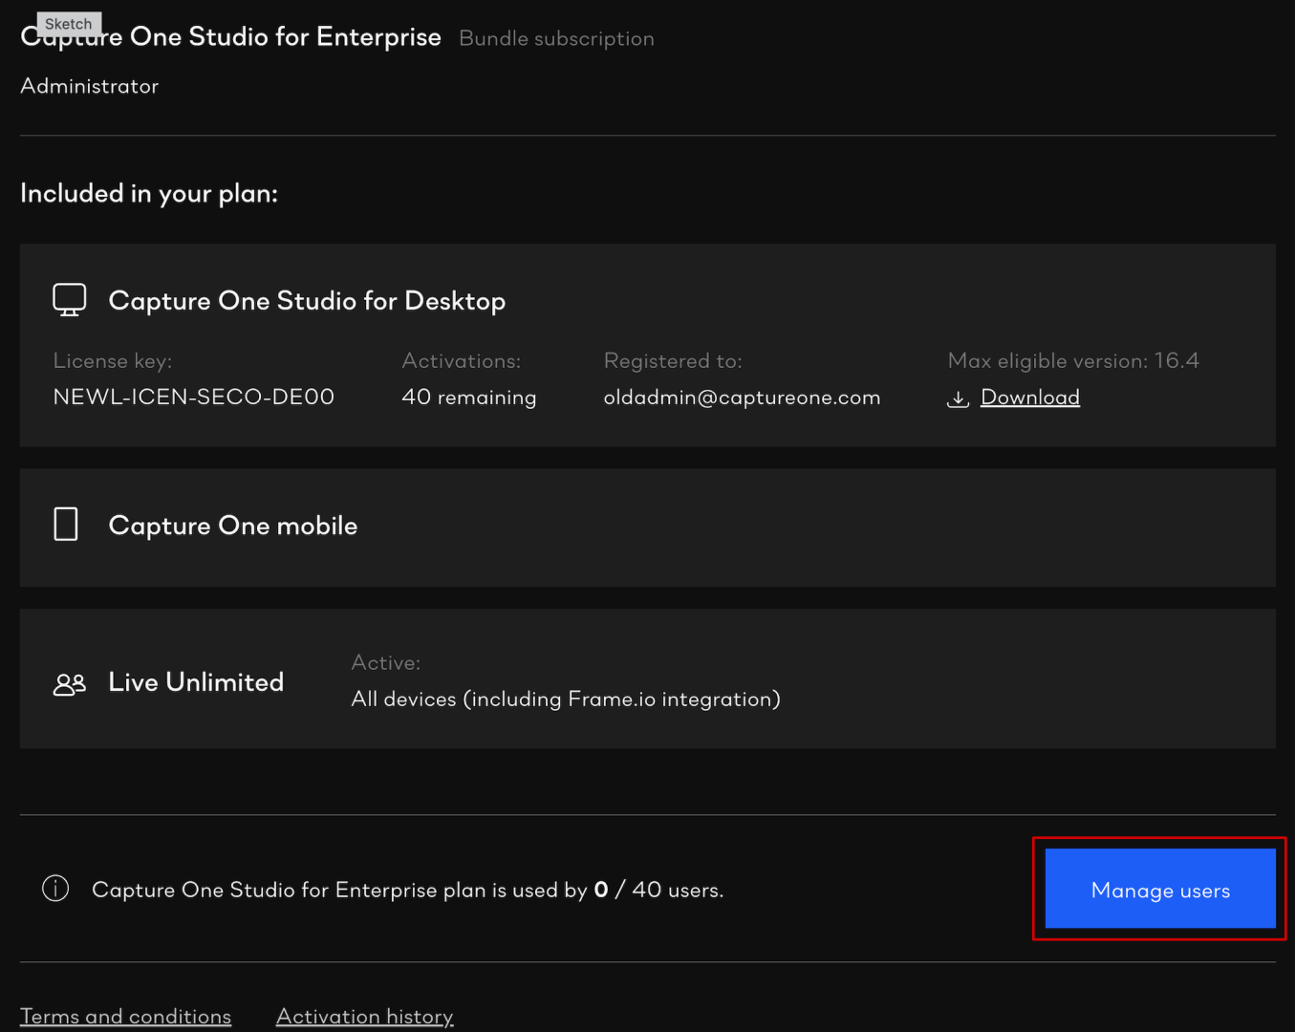Click the '40 remaining' activations value
This screenshot has width=1295, height=1032.
[469, 398]
